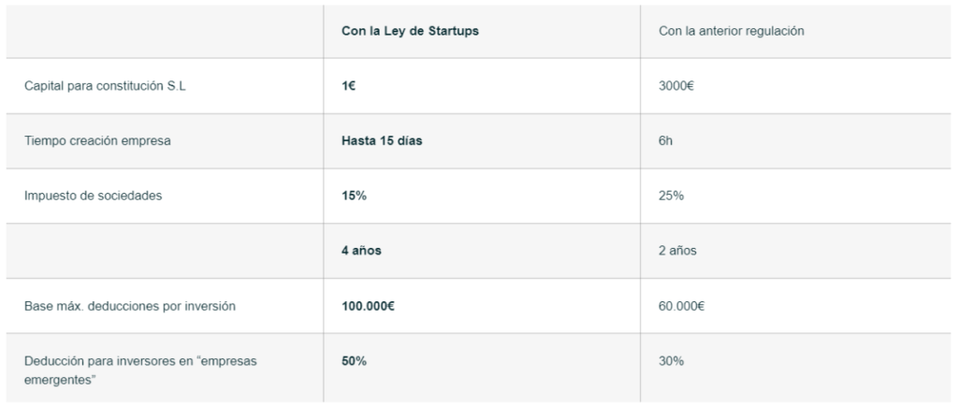Screen dimensions: 958x408
Task: Click the '25%' tax rate cell
Action: 669,197
